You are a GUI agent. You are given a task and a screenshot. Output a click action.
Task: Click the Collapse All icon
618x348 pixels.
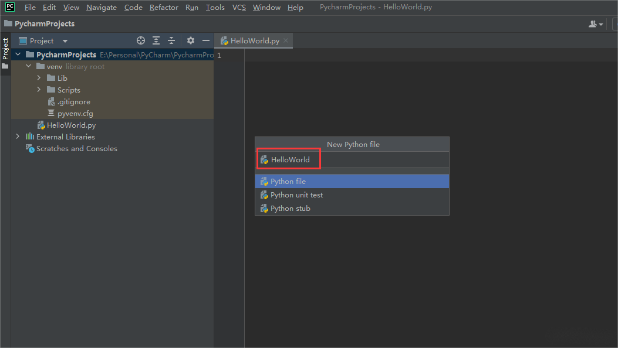coord(171,40)
